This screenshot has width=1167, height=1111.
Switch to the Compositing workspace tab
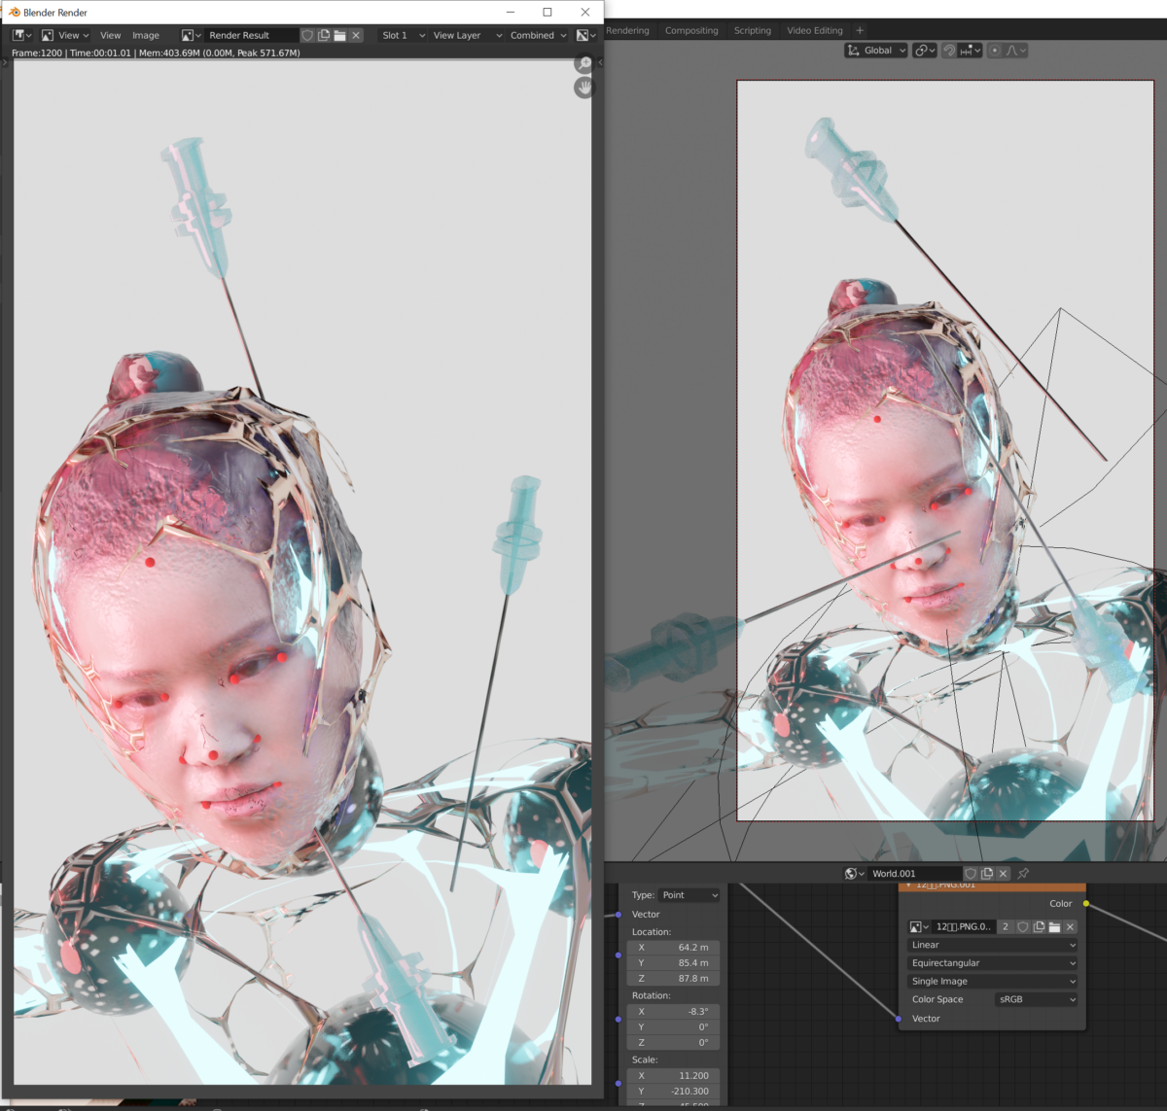(691, 30)
